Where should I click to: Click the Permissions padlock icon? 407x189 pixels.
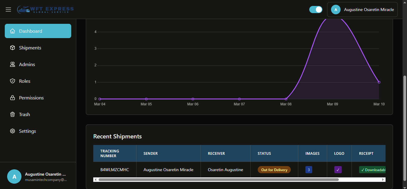[13, 98]
